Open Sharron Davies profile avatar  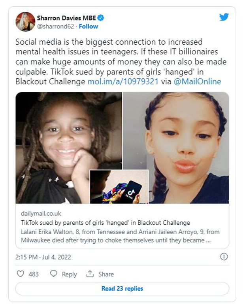click(x=25, y=22)
